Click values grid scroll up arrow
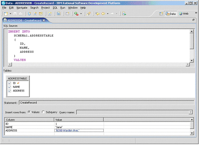199x150 pixels. point(192,119)
